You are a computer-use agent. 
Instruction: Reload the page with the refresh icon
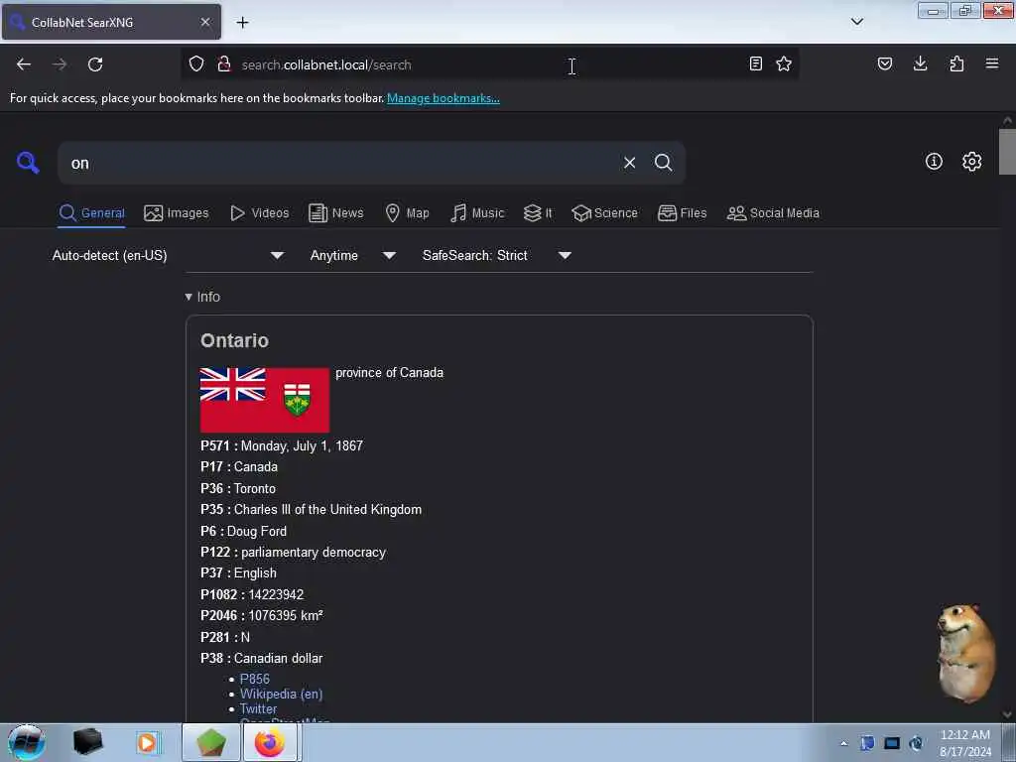tap(95, 64)
